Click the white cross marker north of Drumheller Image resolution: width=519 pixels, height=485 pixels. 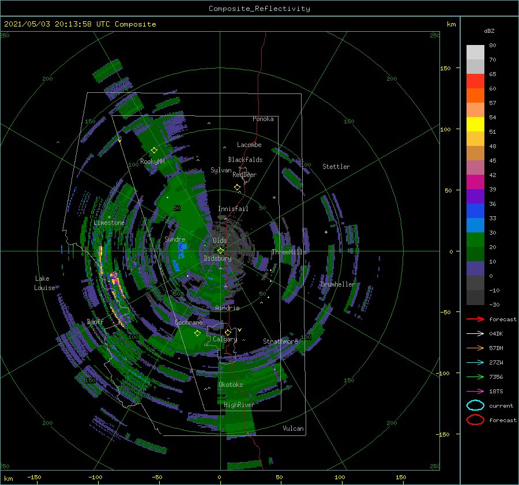(326, 232)
